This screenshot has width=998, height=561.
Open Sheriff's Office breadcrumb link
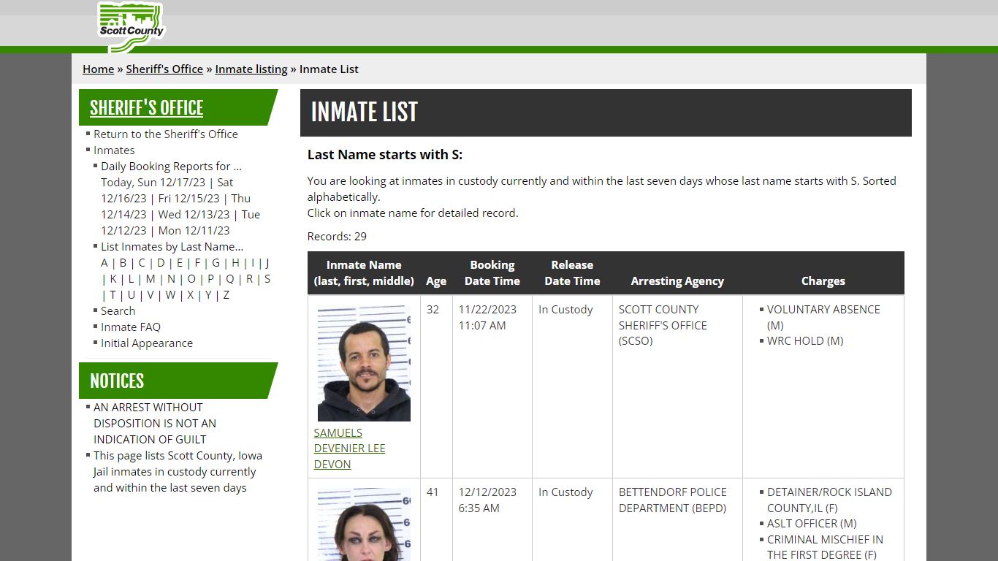point(164,69)
